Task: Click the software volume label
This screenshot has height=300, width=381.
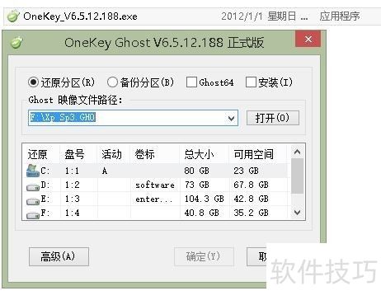Action: [x=155, y=185]
